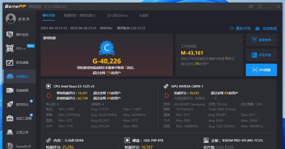Viewport: 285px width, 149px height.
Task: Click 6G GDDR5 Samsung VRAM value
Action: tap(189, 104)
